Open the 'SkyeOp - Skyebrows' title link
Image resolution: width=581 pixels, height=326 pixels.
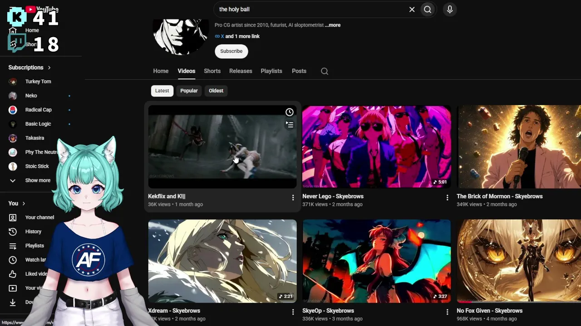328,311
